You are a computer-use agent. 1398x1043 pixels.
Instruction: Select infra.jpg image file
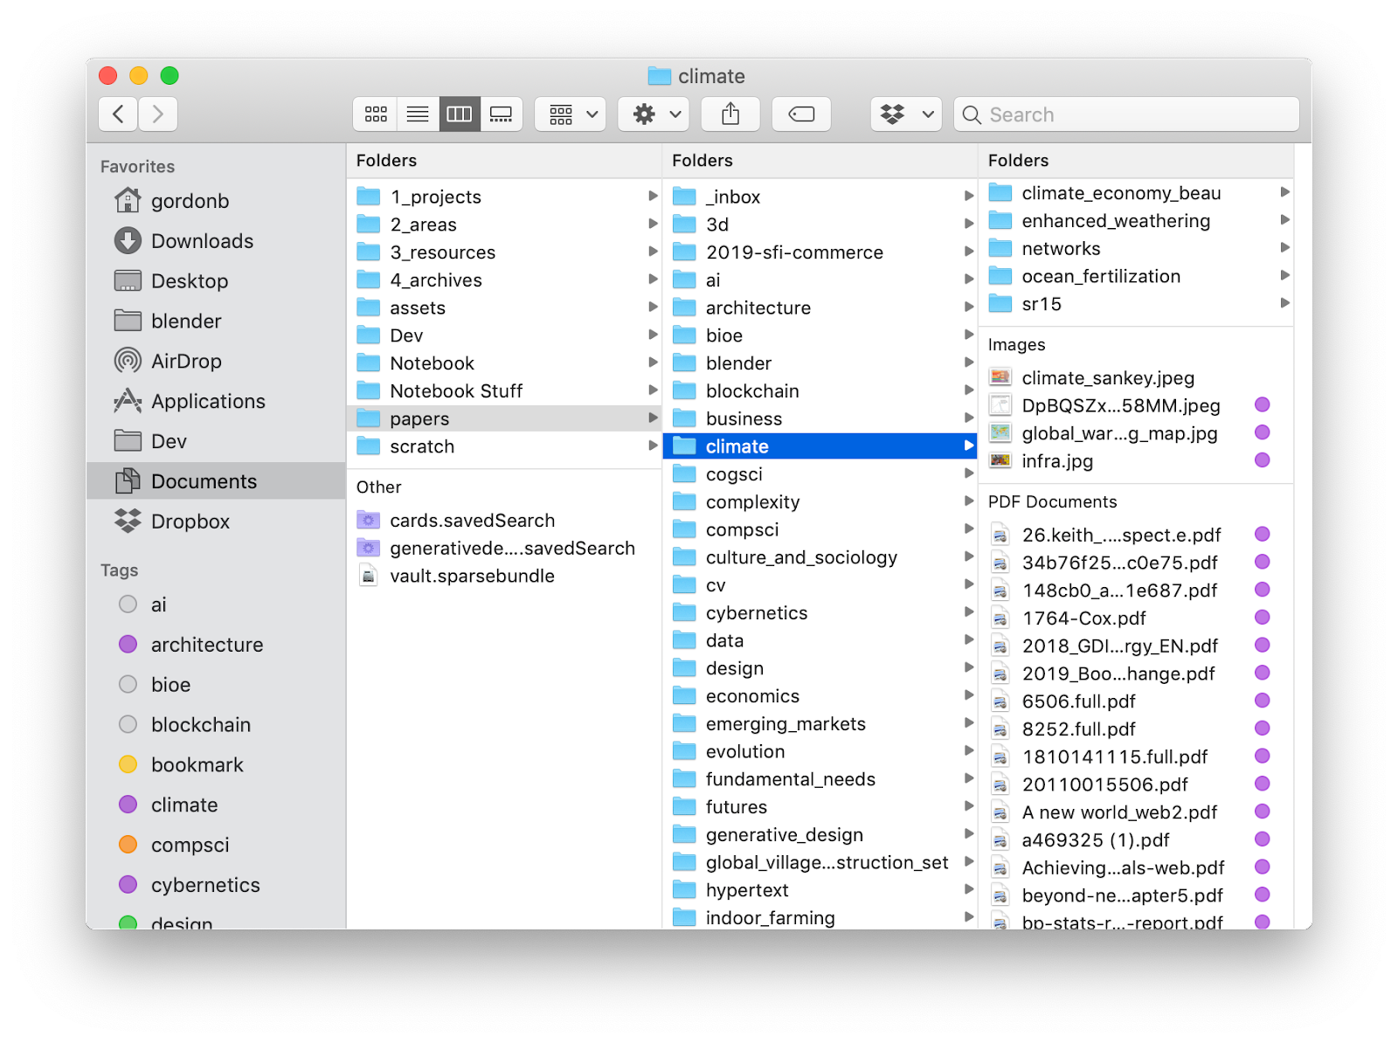point(1136,461)
